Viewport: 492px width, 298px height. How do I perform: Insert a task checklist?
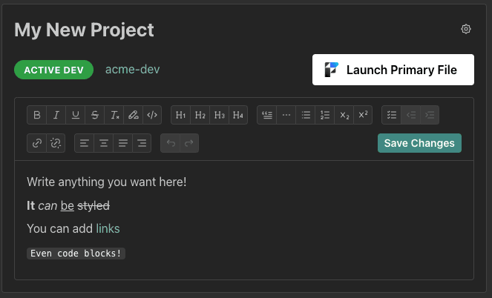click(x=392, y=115)
